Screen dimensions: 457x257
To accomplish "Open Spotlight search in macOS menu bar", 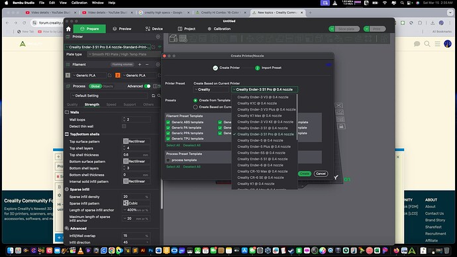I will tap(402, 3).
